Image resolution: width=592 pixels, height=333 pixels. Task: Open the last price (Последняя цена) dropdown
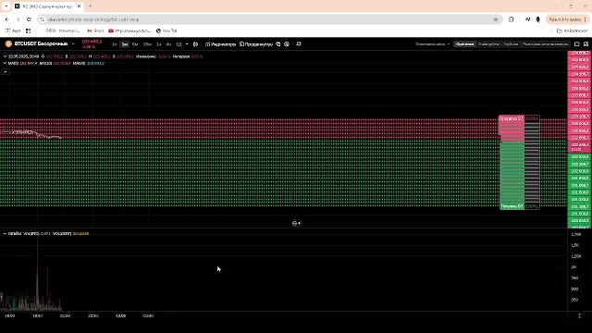[x=433, y=44]
